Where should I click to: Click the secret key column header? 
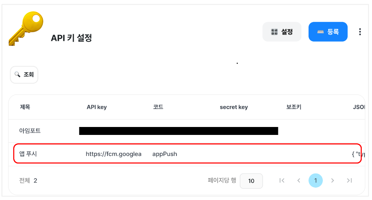click(x=234, y=107)
